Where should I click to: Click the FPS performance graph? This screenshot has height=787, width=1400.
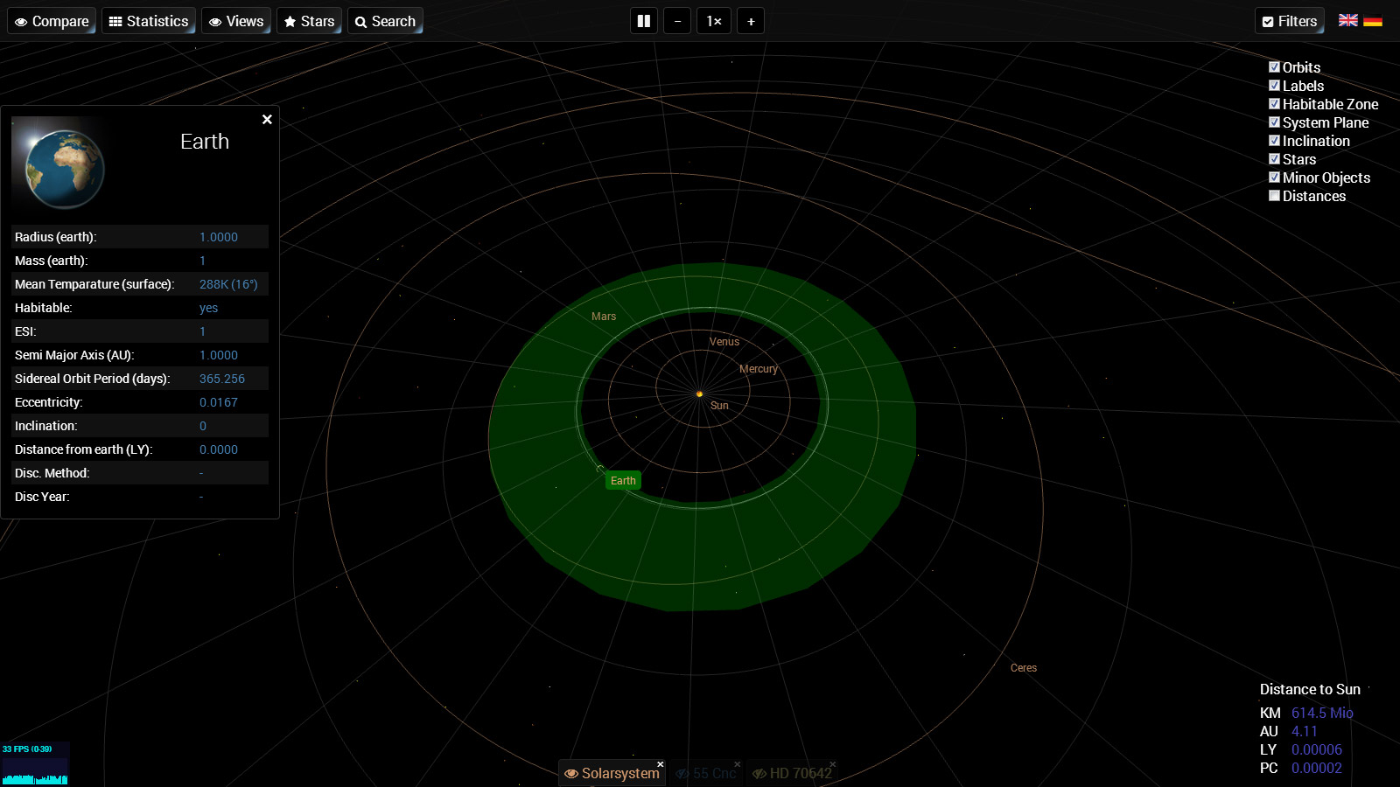pyautogui.click(x=35, y=763)
